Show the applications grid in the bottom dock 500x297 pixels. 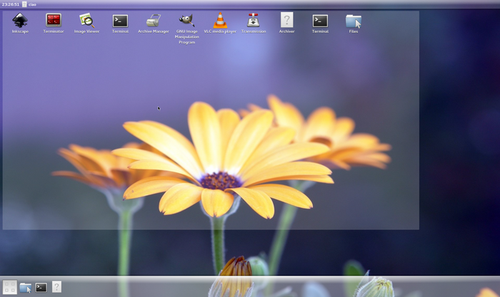pos(10,287)
